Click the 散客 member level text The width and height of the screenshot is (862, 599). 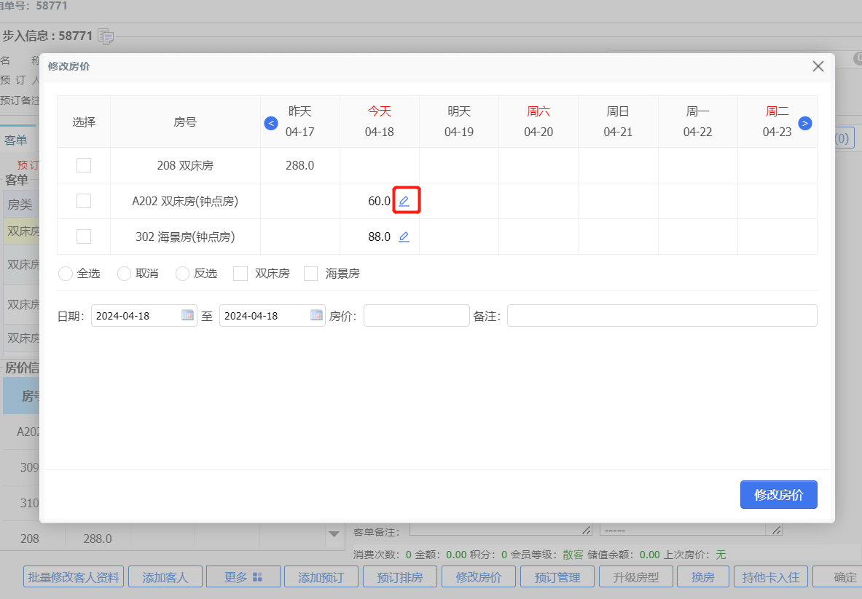[x=573, y=555]
